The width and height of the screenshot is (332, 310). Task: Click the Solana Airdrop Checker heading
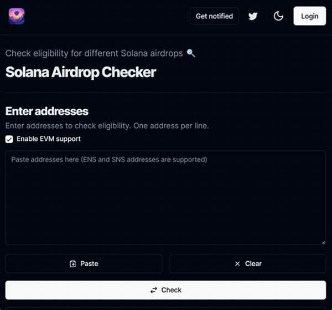click(x=81, y=72)
